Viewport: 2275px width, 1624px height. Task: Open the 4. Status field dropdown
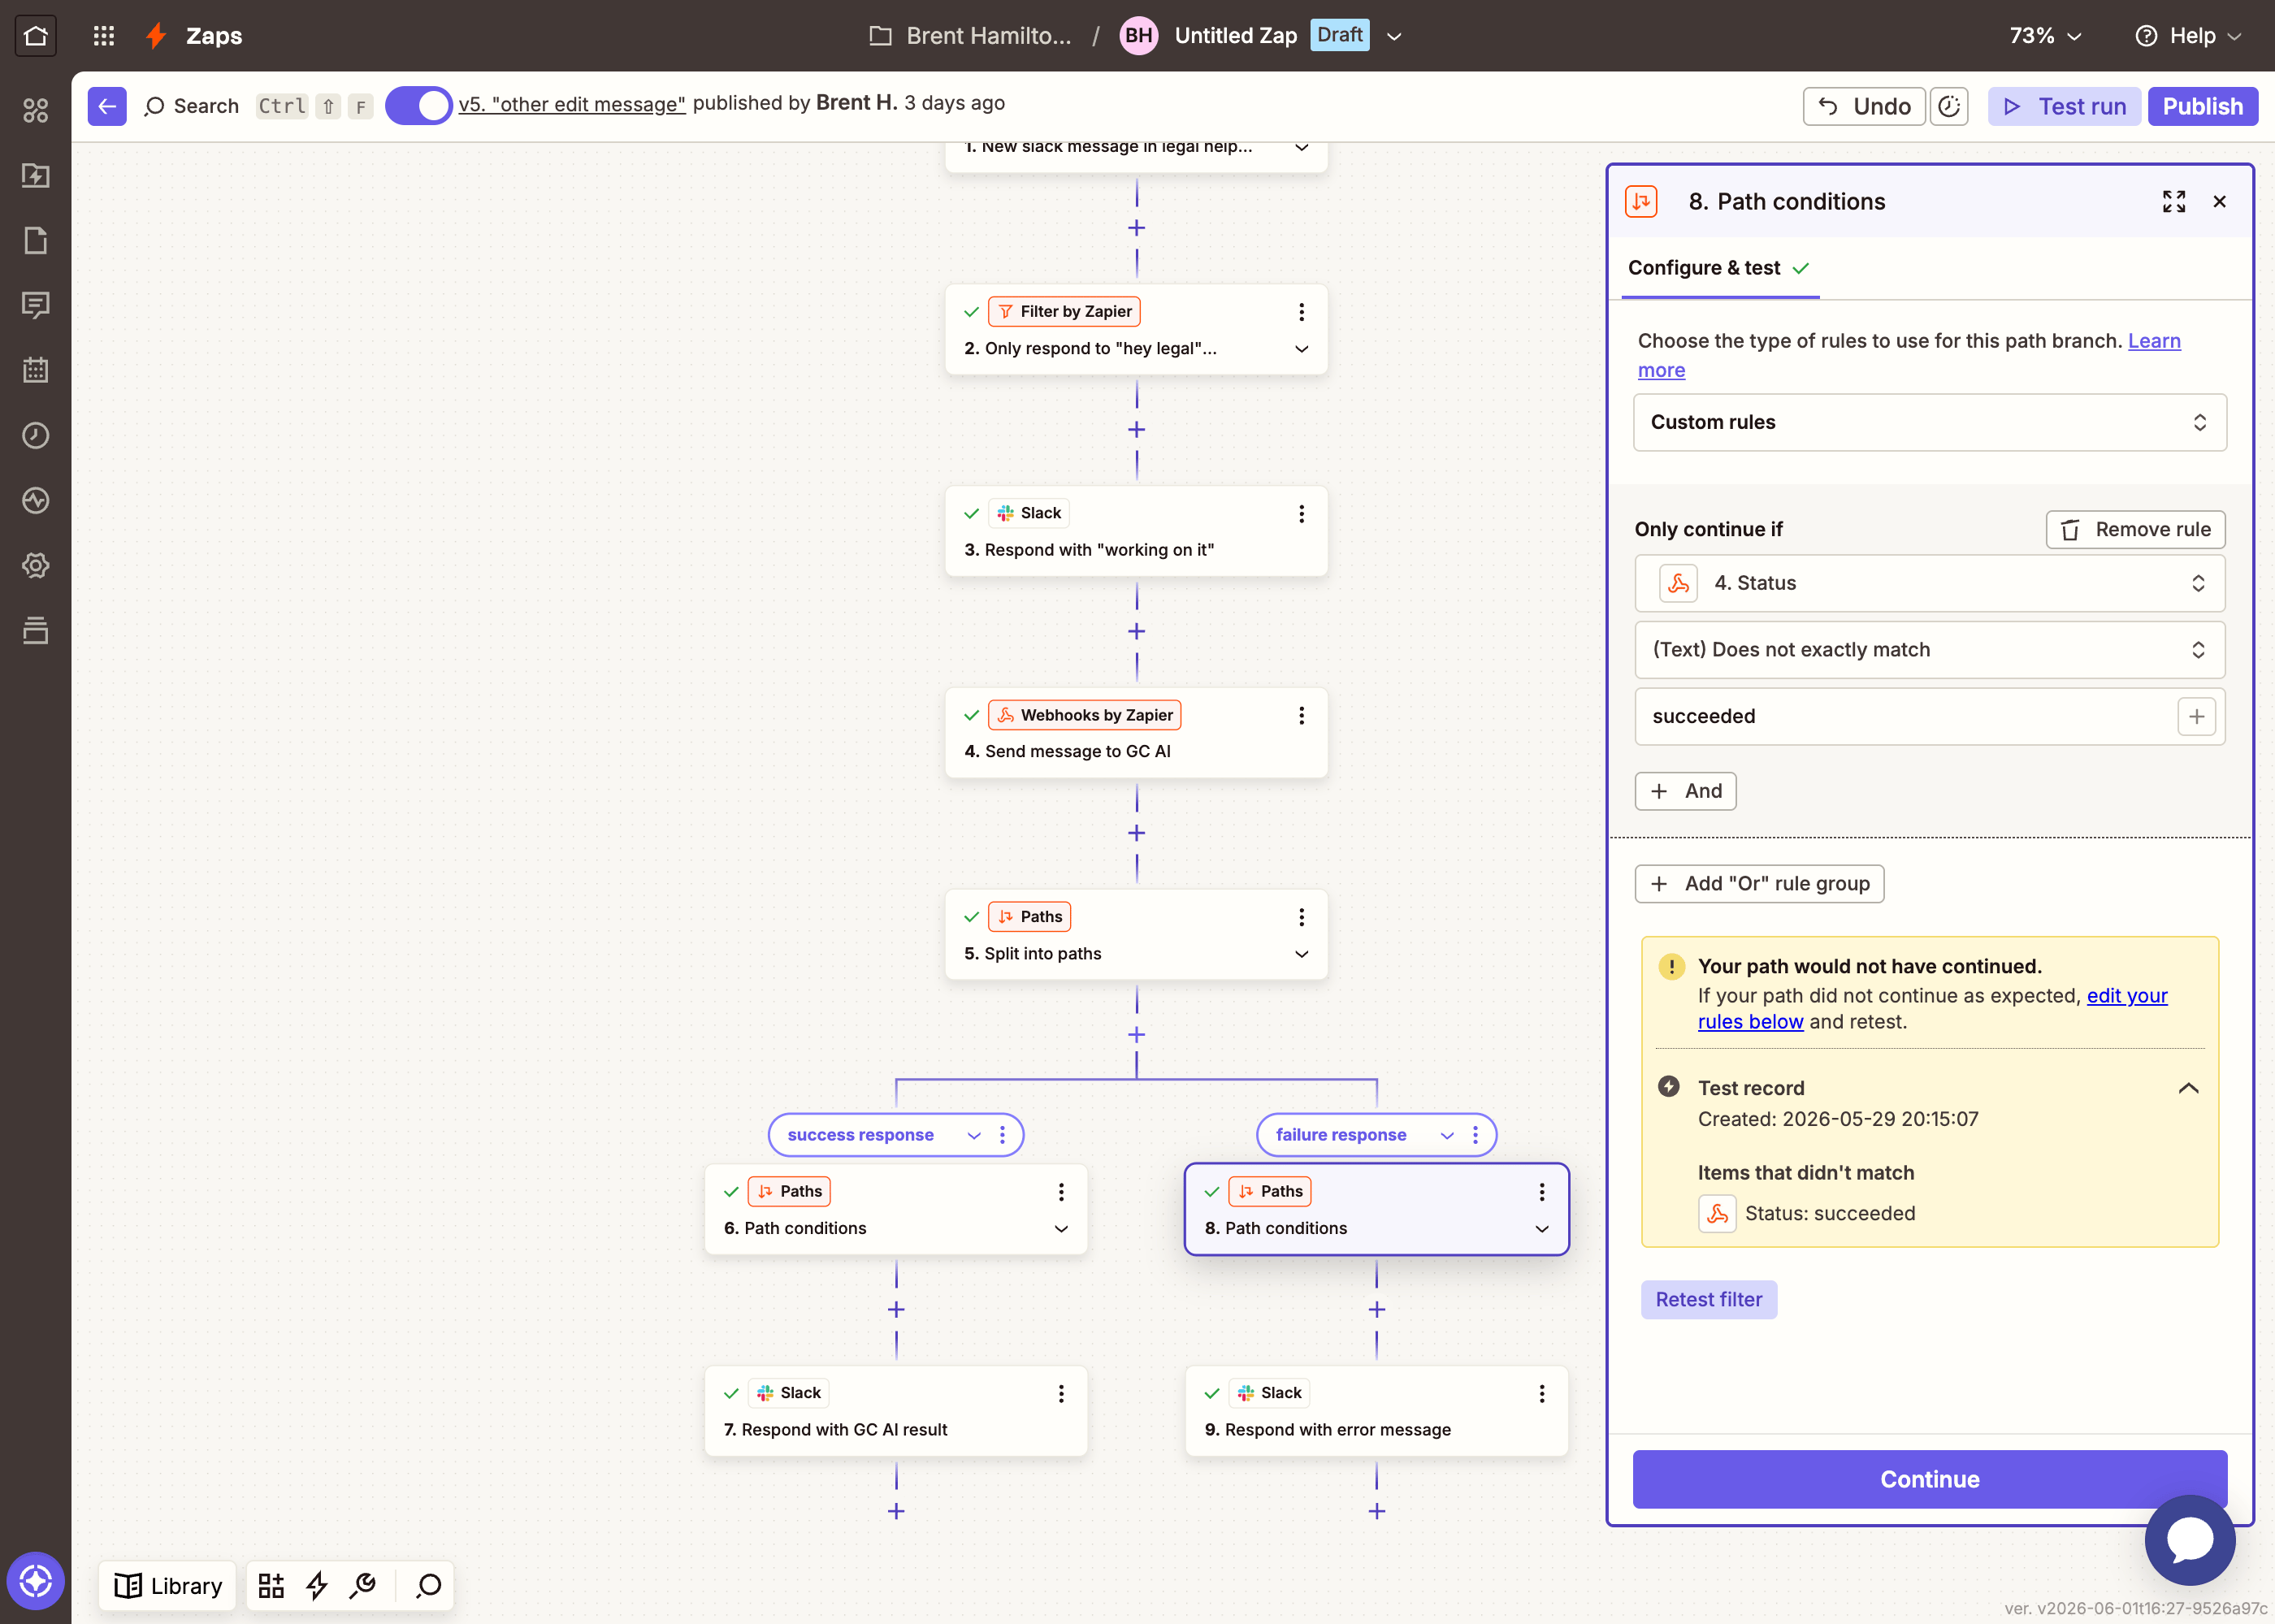1930,583
